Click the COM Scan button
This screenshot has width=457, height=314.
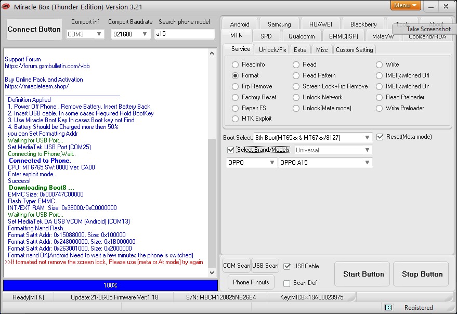(237, 266)
